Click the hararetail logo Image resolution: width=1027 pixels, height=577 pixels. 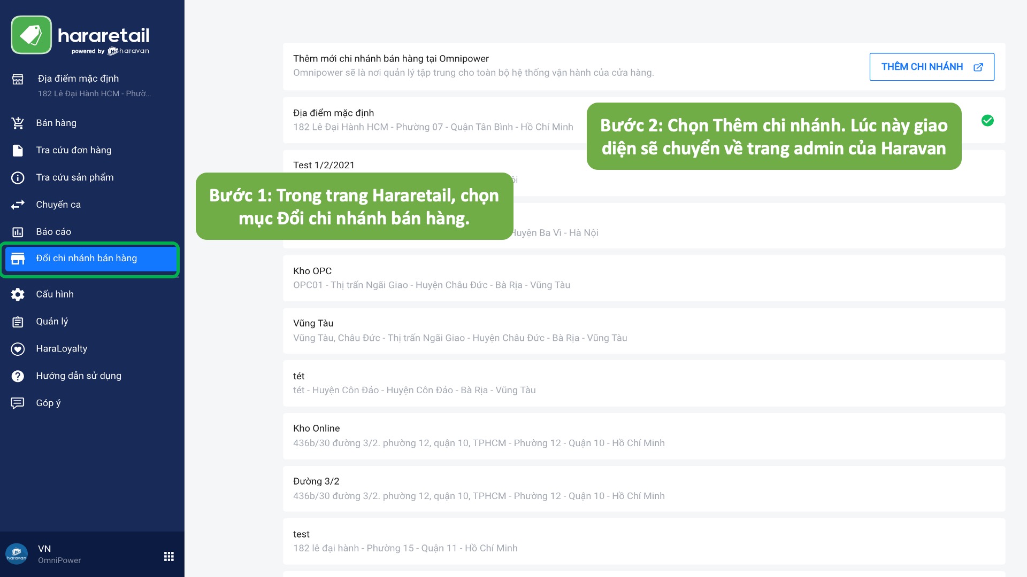[x=80, y=35]
